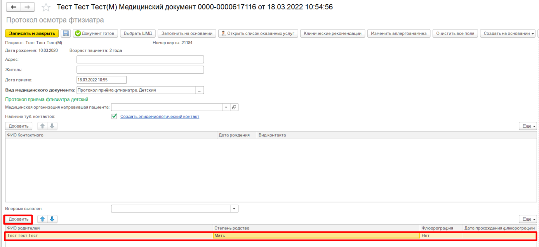Open 'Еще' menu above contacts table
The image size is (539, 247).
(x=528, y=126)
